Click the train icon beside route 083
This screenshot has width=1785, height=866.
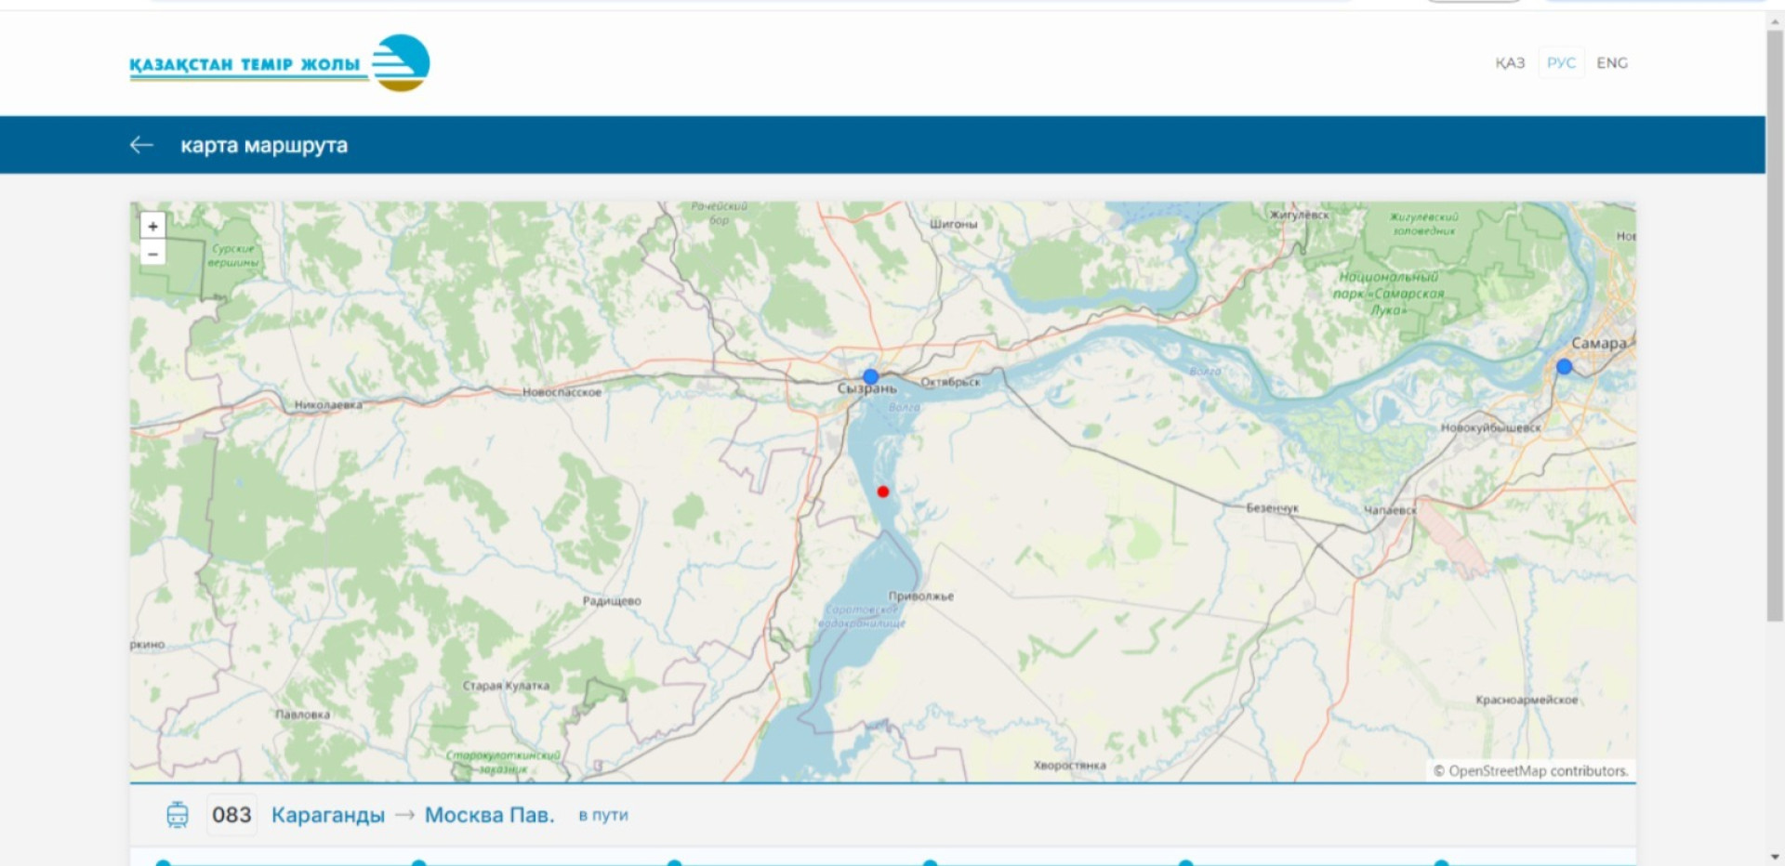177,815
